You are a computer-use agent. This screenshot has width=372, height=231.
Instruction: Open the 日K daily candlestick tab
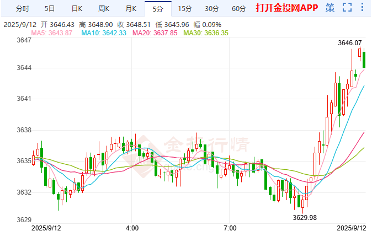tap(77, 9)
